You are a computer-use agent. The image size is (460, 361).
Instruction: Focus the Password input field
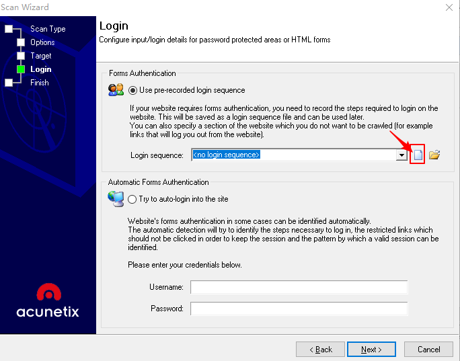pyautogui.click(x=299, y=309)
